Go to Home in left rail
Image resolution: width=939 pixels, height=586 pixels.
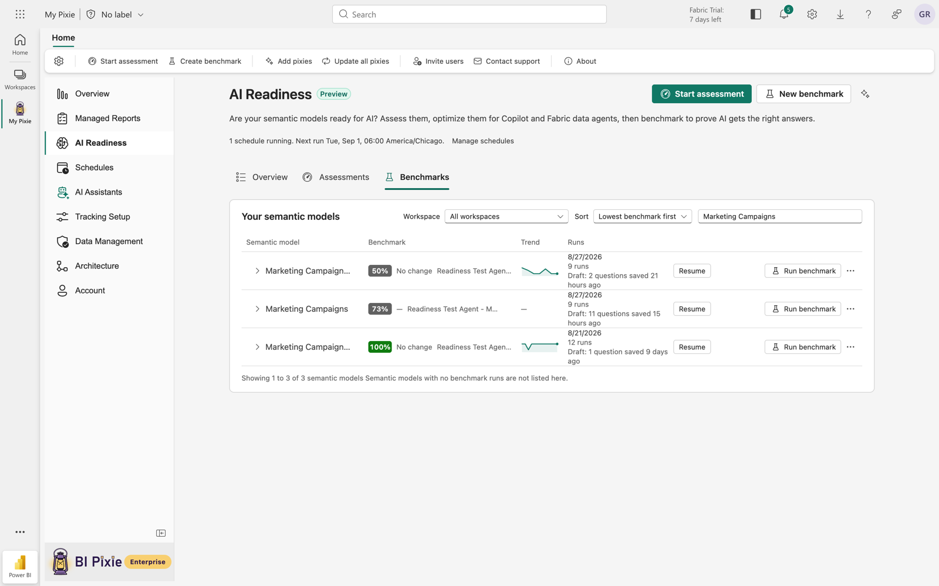click(x=20, y=45)
